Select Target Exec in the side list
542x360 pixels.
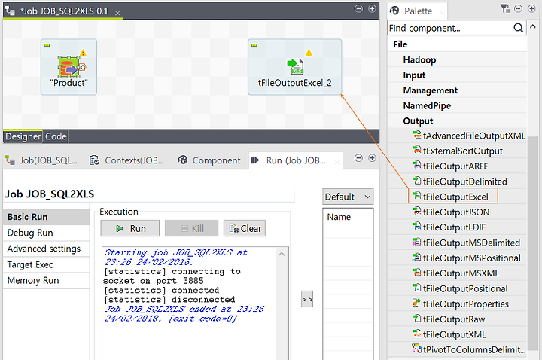pyautogui.click(x=47, y=264)
